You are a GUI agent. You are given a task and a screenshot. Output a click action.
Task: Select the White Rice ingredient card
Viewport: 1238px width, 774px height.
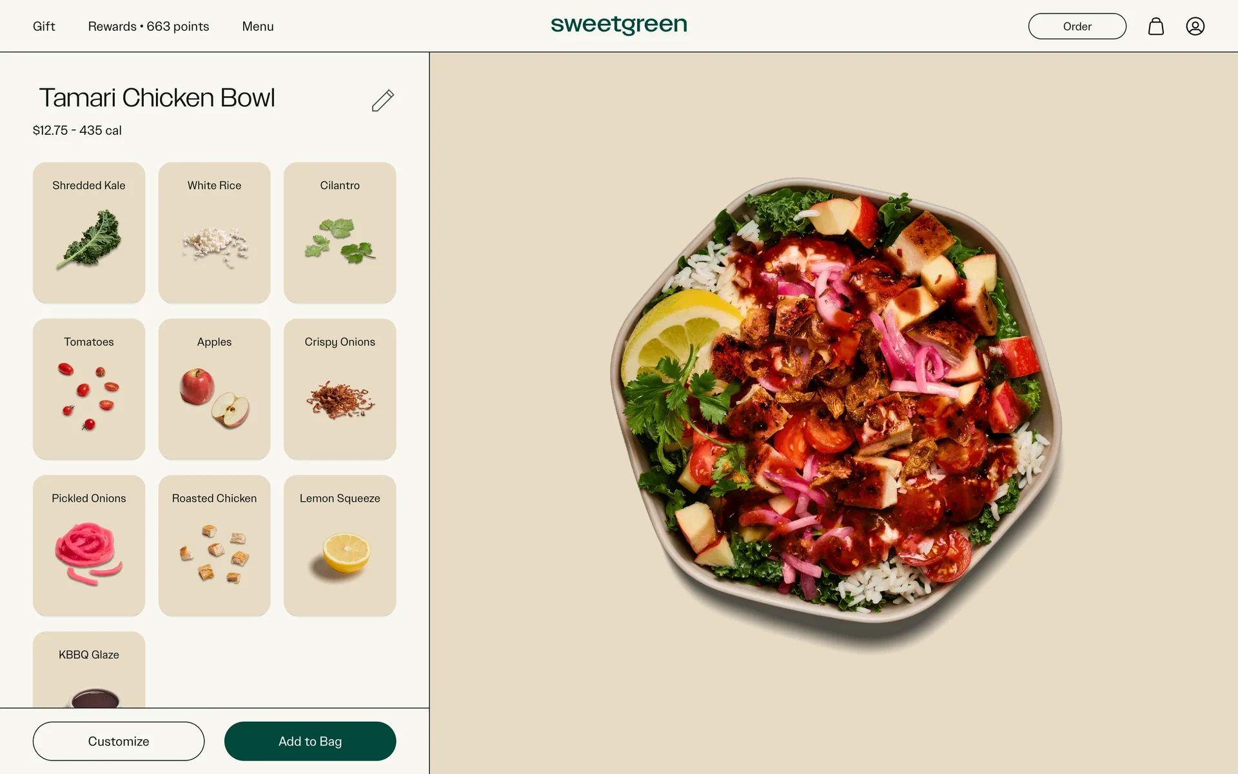[214, 233]
